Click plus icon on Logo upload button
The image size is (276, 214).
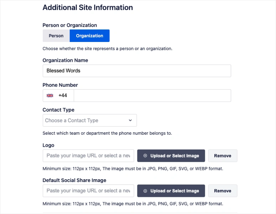click(145, 156)
